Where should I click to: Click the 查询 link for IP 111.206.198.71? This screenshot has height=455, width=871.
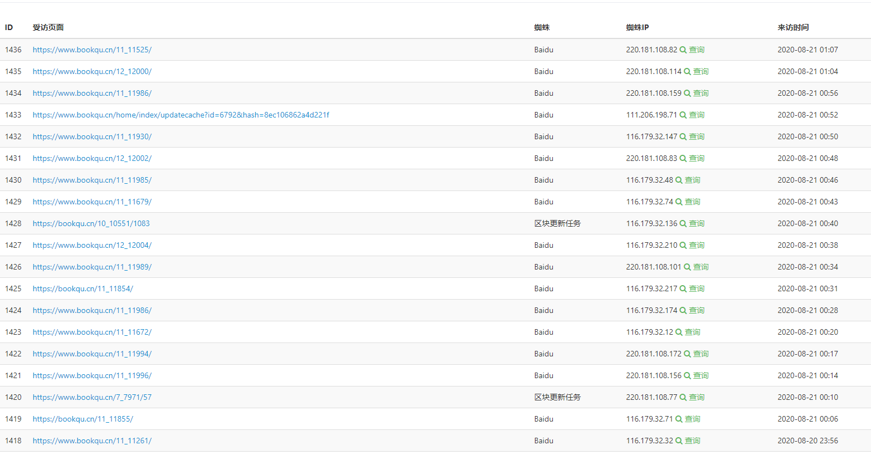click(x=697, y=115)
